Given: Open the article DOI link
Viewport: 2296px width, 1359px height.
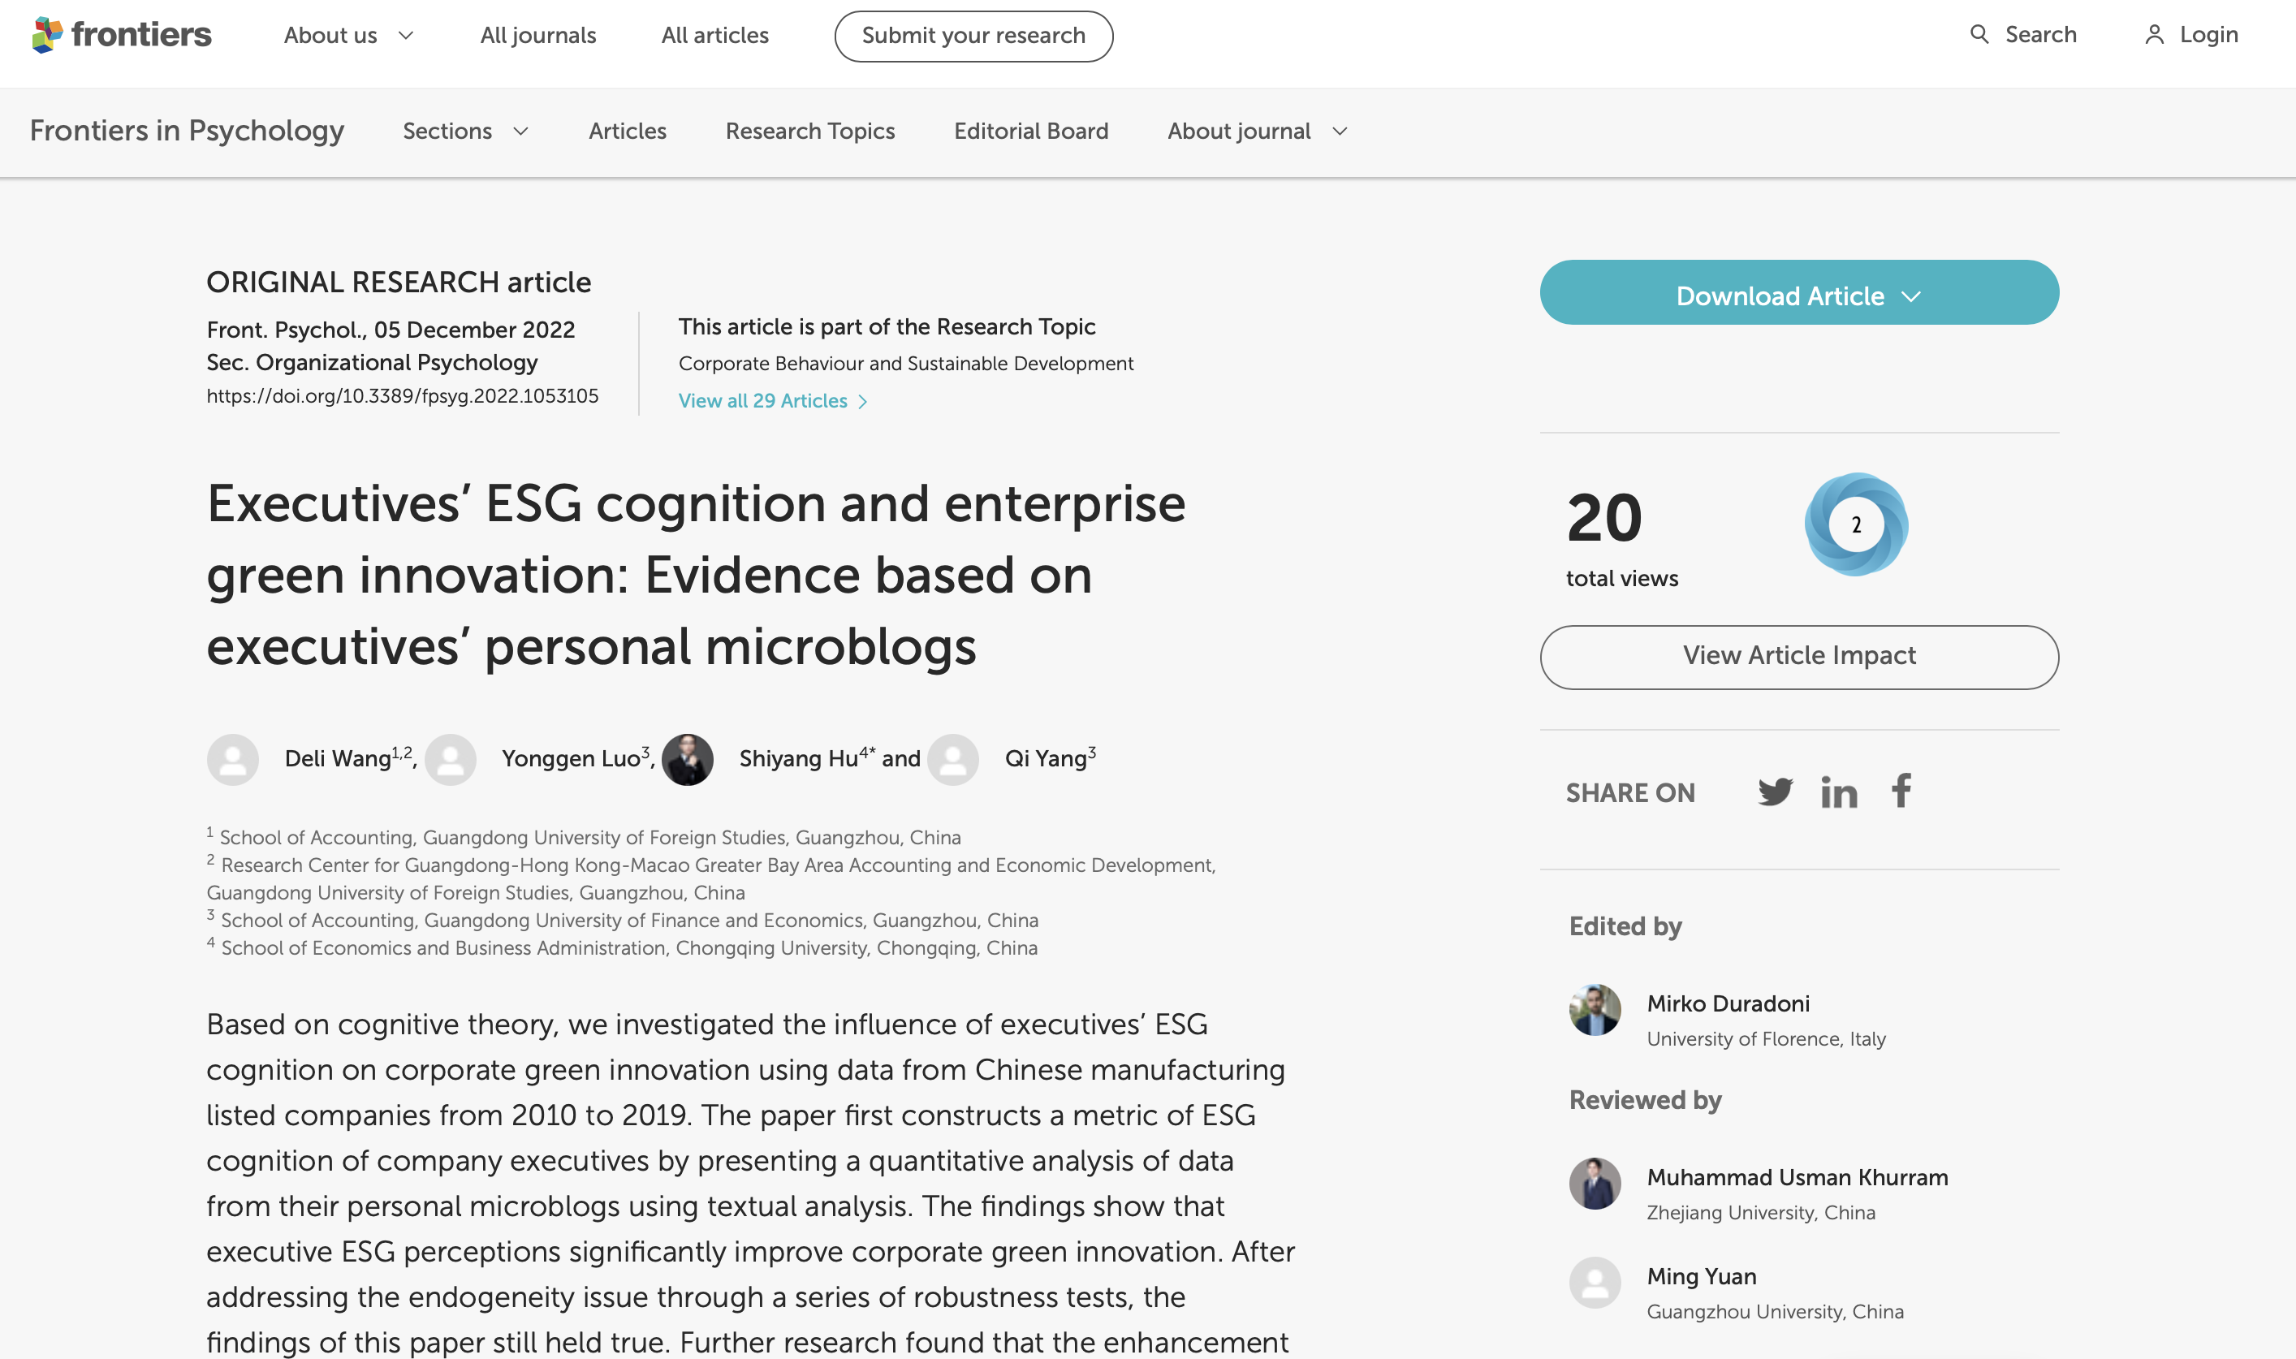Looking at the screenshot, I should [402, 395].
